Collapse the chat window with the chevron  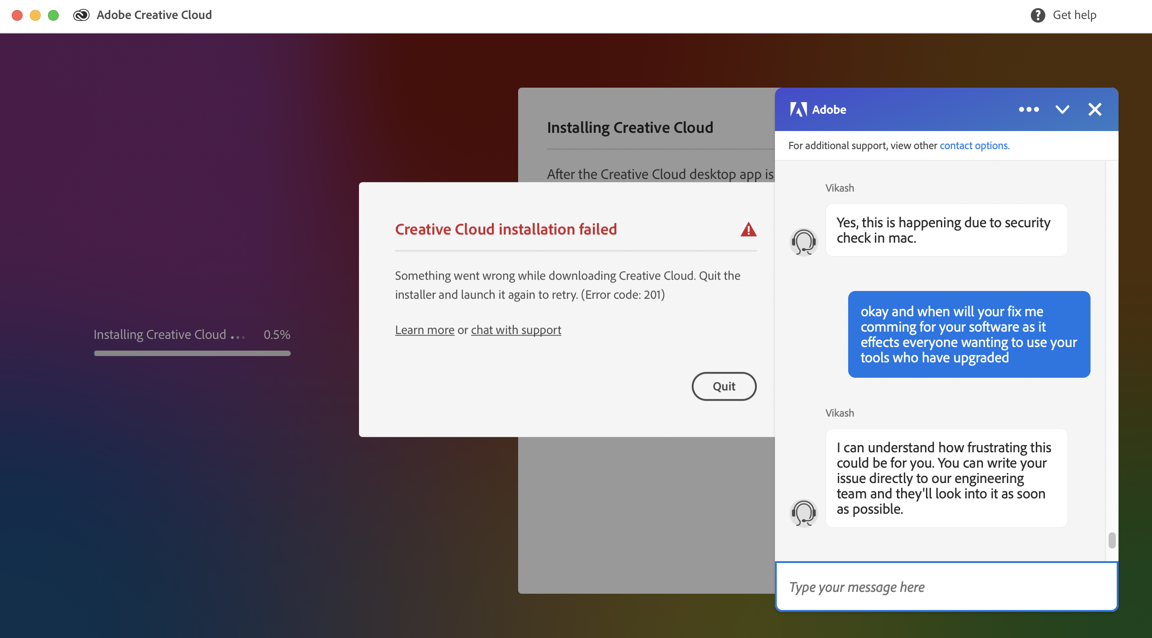[1062, 109]
